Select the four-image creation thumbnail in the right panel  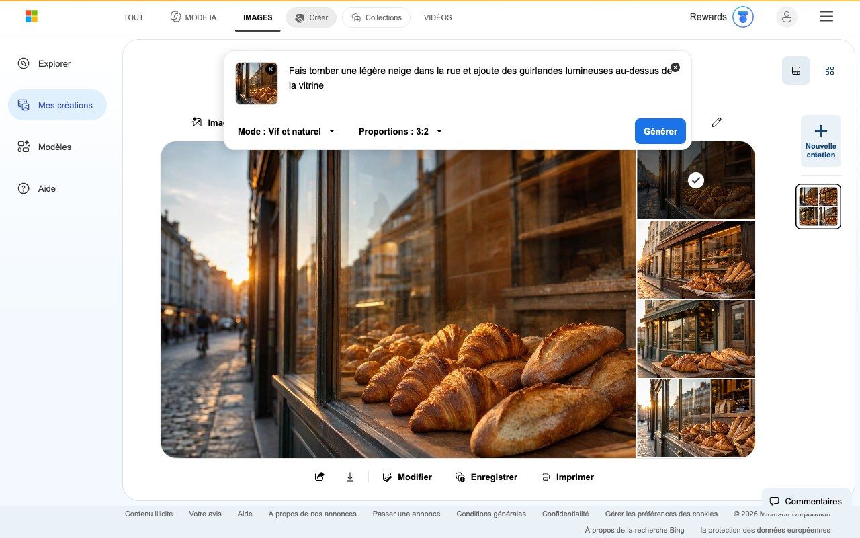818,206
